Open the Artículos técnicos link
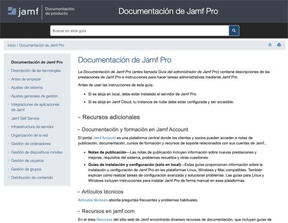The width and height of the screenshot is (288, 223). (93, 200)
